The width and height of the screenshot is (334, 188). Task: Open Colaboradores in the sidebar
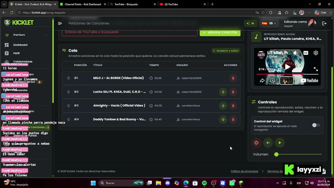[x=23, y=62]
